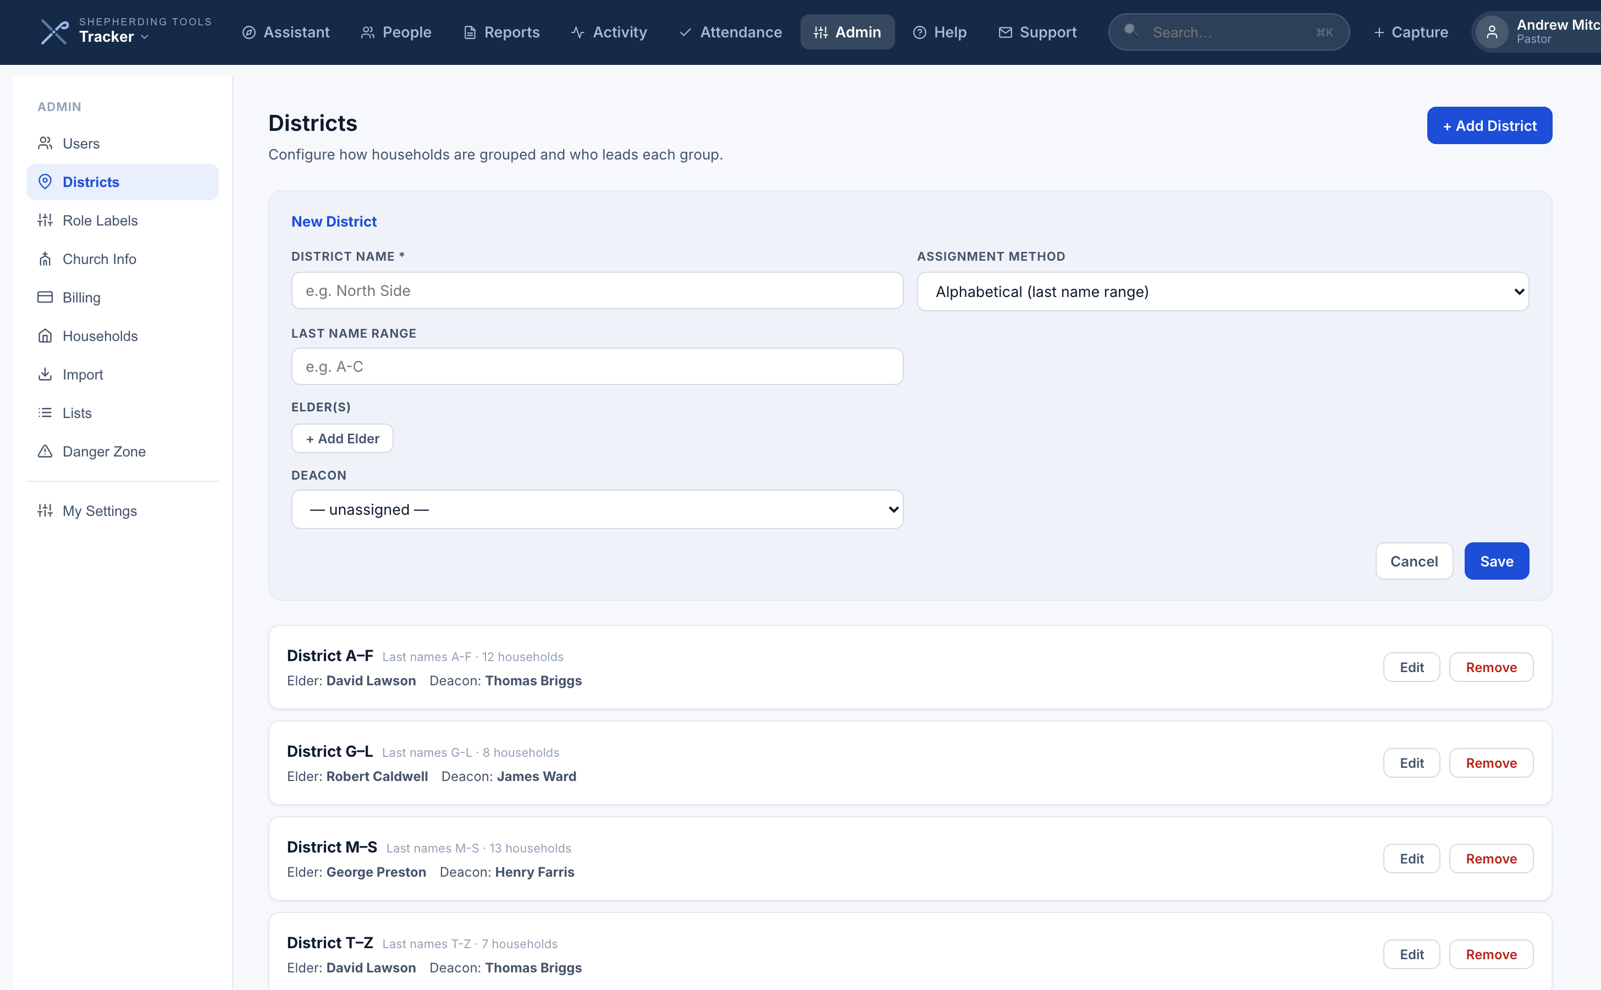Viewport: 1601px width, 990px height.
Task: Click the Add District button
Action: (1489, 125)
